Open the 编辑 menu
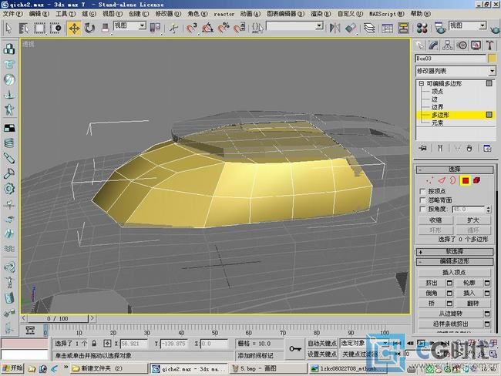The image size is (501, 376). pos(39,14)
